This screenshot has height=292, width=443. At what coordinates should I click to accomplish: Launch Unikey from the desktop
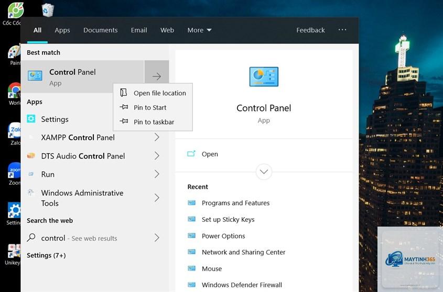[x=14, y=254]
